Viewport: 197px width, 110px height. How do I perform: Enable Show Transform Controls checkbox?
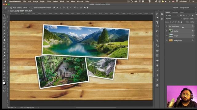coord(32,8)
